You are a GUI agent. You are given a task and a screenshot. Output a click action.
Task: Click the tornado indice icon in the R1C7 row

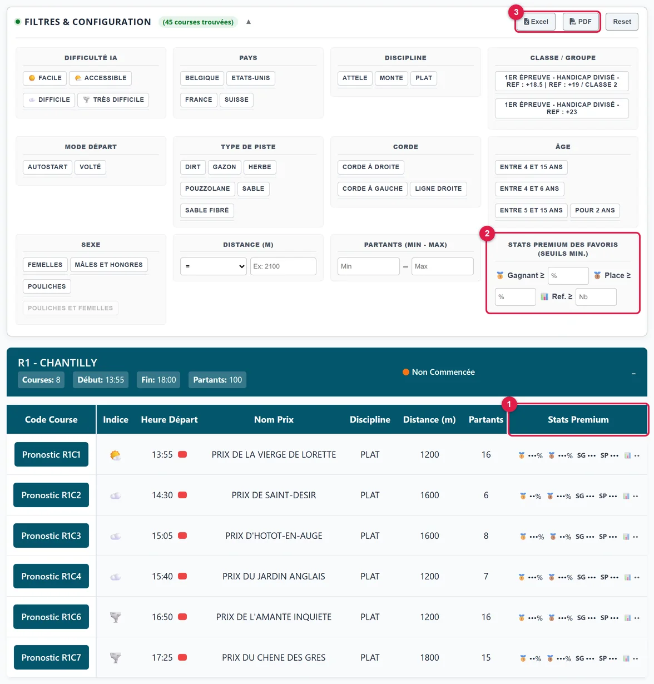116,658
